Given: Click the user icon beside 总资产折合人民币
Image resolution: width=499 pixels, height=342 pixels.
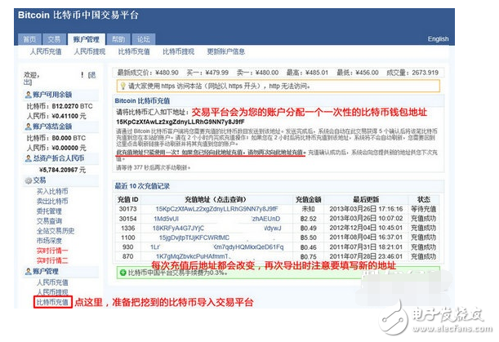Looking at the screenshot, I should (x=29, y=158).
